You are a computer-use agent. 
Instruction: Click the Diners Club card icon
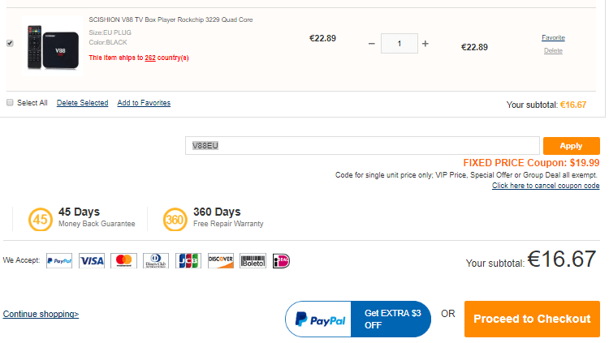[156, 261]
